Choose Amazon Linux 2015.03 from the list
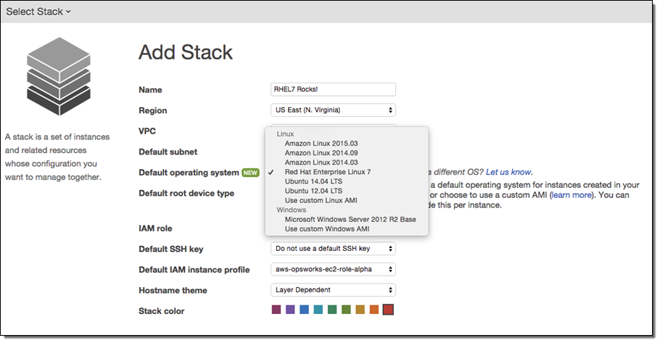Image resolution: width=660 pixels, height=343 pixels. (x=321, y=144)
